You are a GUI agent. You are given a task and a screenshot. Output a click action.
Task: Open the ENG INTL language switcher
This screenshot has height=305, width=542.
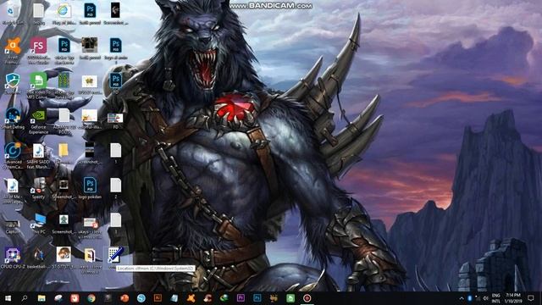496,298
